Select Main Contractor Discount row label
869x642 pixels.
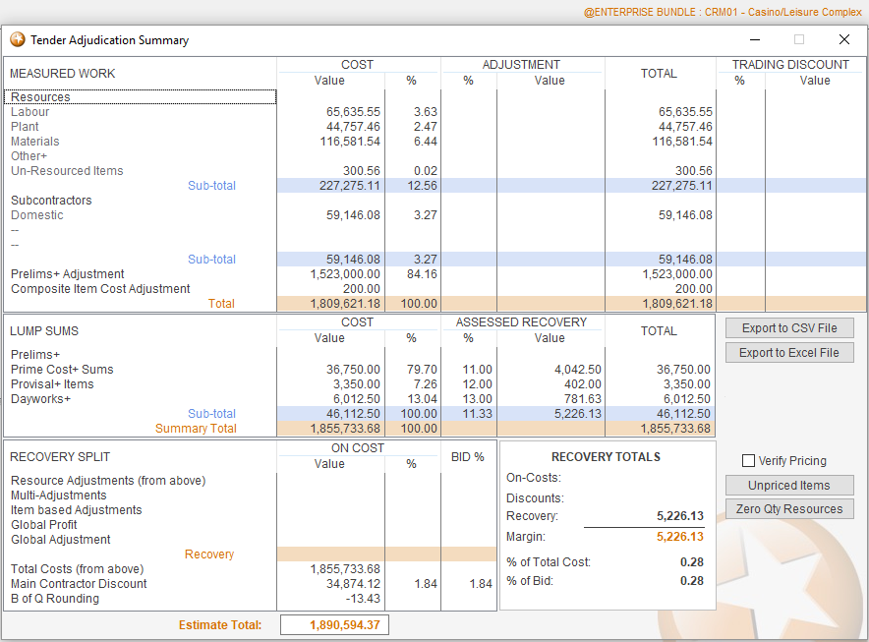click(x=79, y=584)
